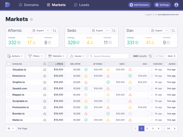
Task: Select the Postmaster.io row checkbox
Action: pyautogui.click(x=9, y=107)
